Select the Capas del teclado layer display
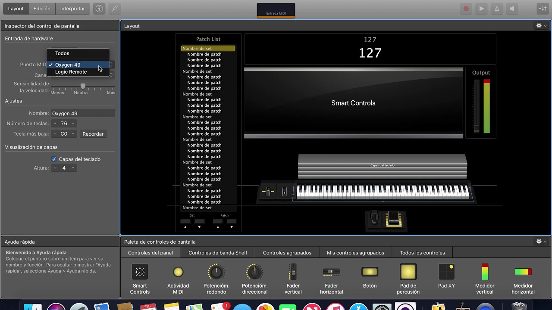The height and width of the screenshot is (310, 552). click(383, 166)
